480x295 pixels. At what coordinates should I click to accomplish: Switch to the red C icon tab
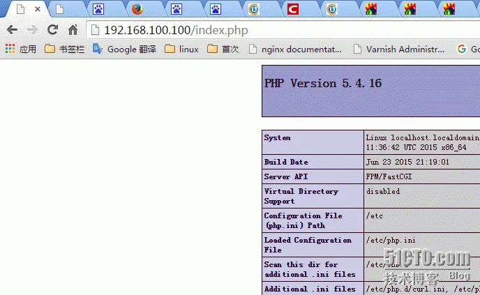click(292, 9)
